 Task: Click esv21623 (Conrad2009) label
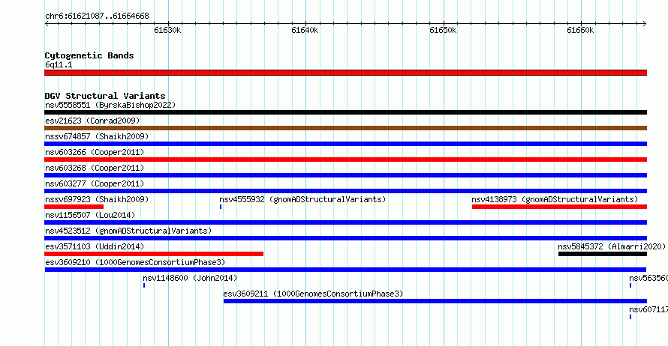(92, 121)
